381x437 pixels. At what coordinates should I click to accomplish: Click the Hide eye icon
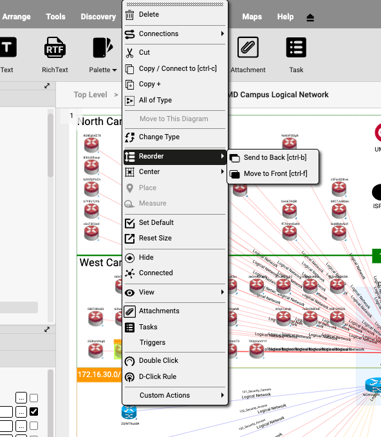(129, 258)
